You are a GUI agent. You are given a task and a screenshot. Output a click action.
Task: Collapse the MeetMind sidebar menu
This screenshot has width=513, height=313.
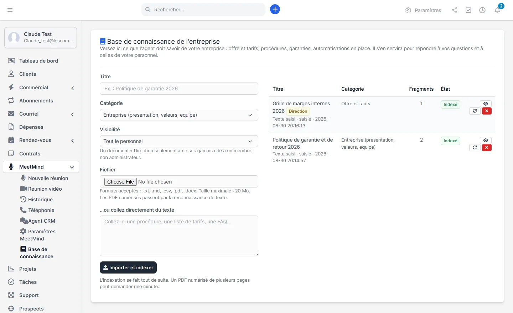41,167
